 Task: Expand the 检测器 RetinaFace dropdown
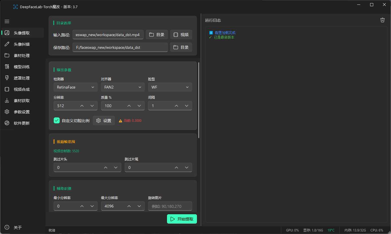[75, 87]
